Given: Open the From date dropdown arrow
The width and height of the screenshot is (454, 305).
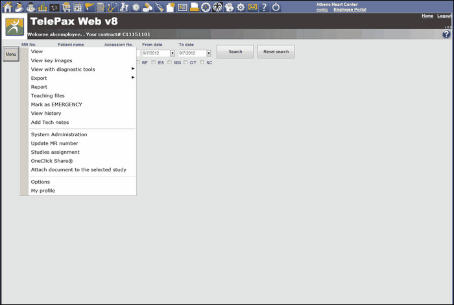Looking at the screenshot, I should (173, 53).
